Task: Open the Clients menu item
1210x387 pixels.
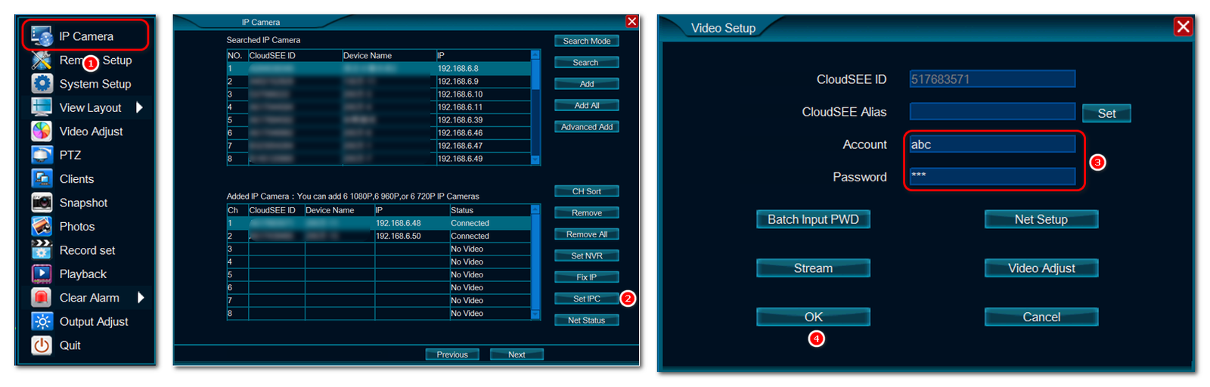Action: [x=76, y=179]
